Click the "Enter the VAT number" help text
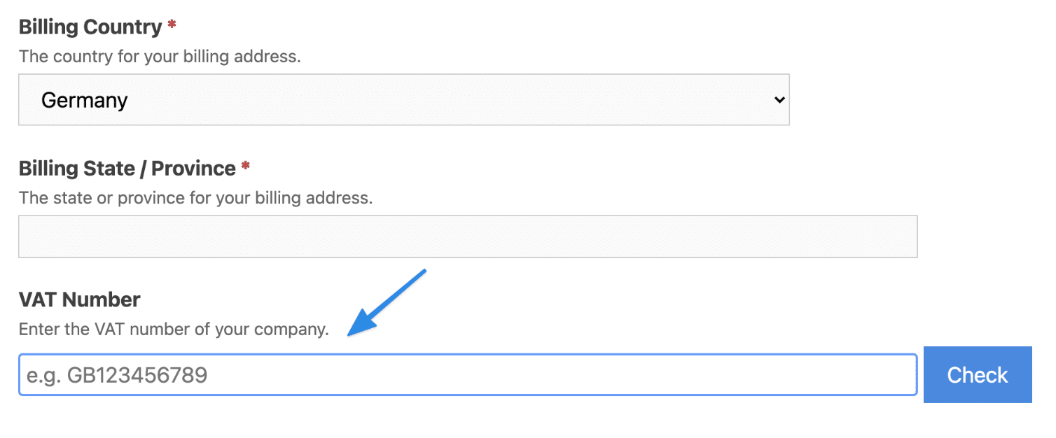Image resolution: width=1056 pixels, height=438 pixels. pos(174,329)
